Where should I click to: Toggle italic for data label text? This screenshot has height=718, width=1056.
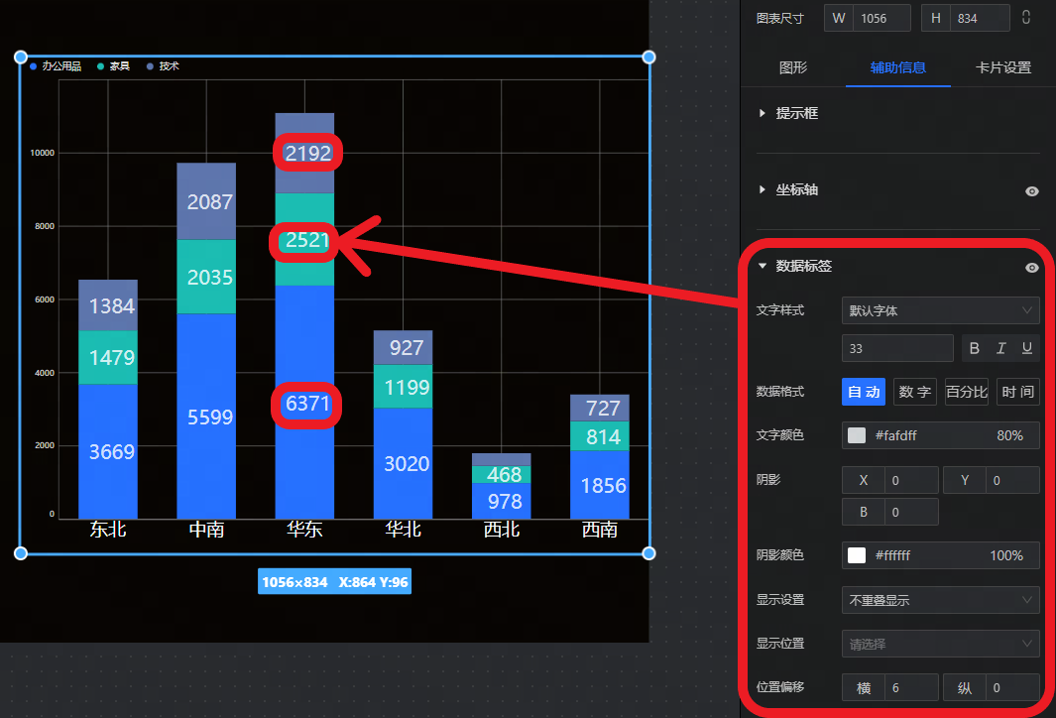1000,348
